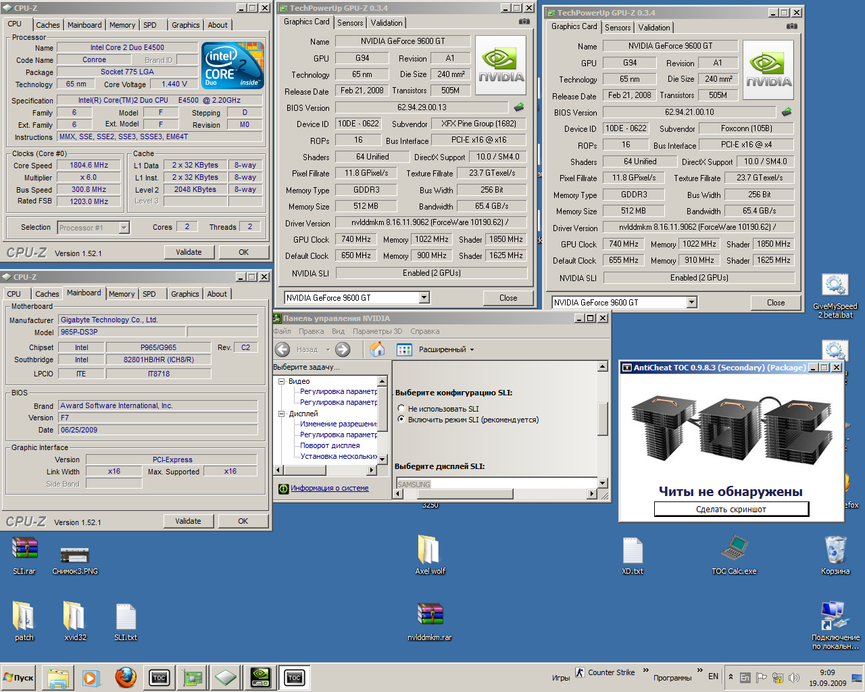Click BIOS save icon beside version 62.94.29.00.13
The height and width of the screenshot is (692, 865).
coord(519,107)
